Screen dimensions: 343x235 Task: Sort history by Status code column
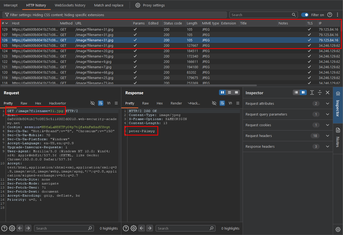(x=173, y=23)
